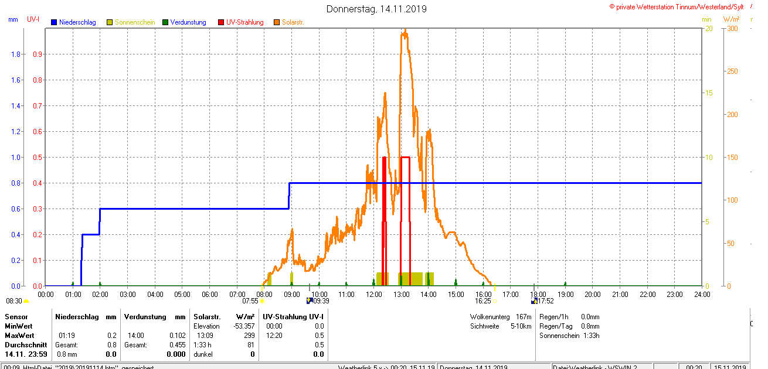Select the Verdunstung legend label
The image size is (768, 369).
(x=188, y=22)
